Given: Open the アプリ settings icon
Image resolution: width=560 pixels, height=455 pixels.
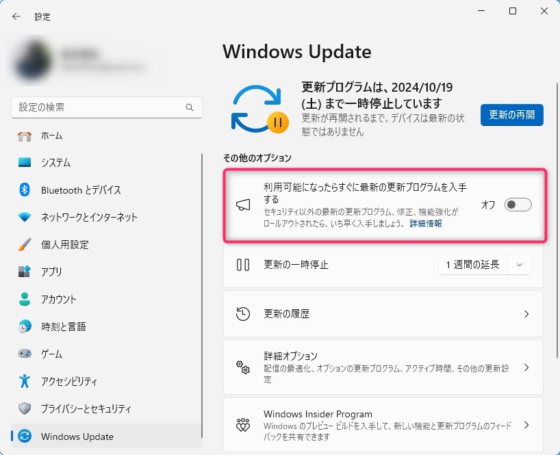Looking at the screenshot, I should pos(25,272).
